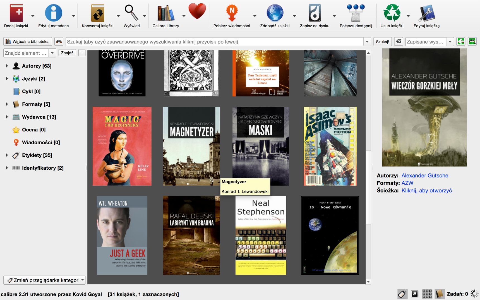
Task: Click the Połącz/udostępnij network icon
Action: [356, 13]
